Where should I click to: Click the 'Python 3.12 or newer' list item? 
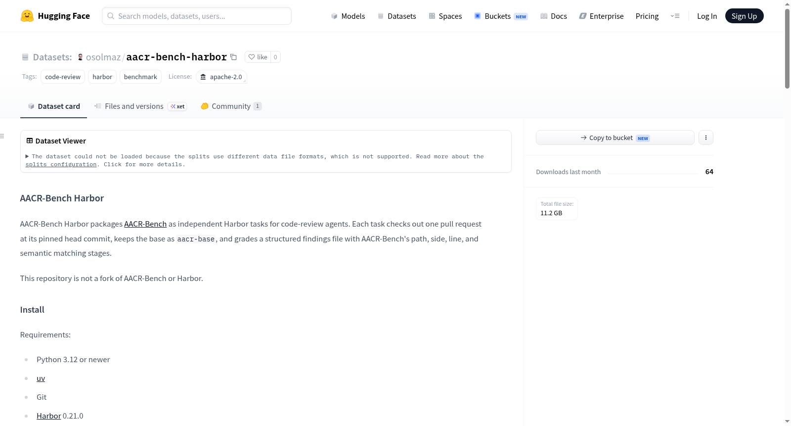[73, 360]
